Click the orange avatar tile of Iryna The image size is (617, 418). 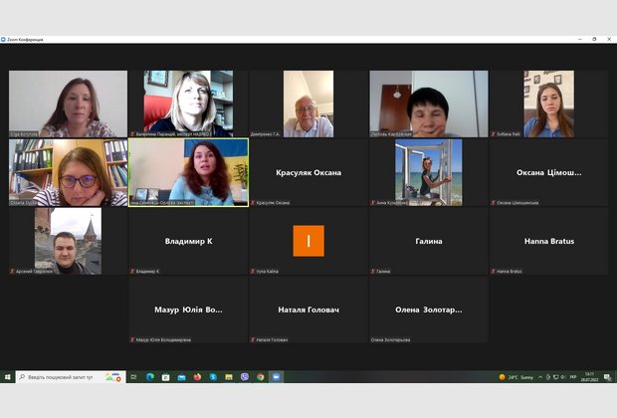click(x=308, y=241)
